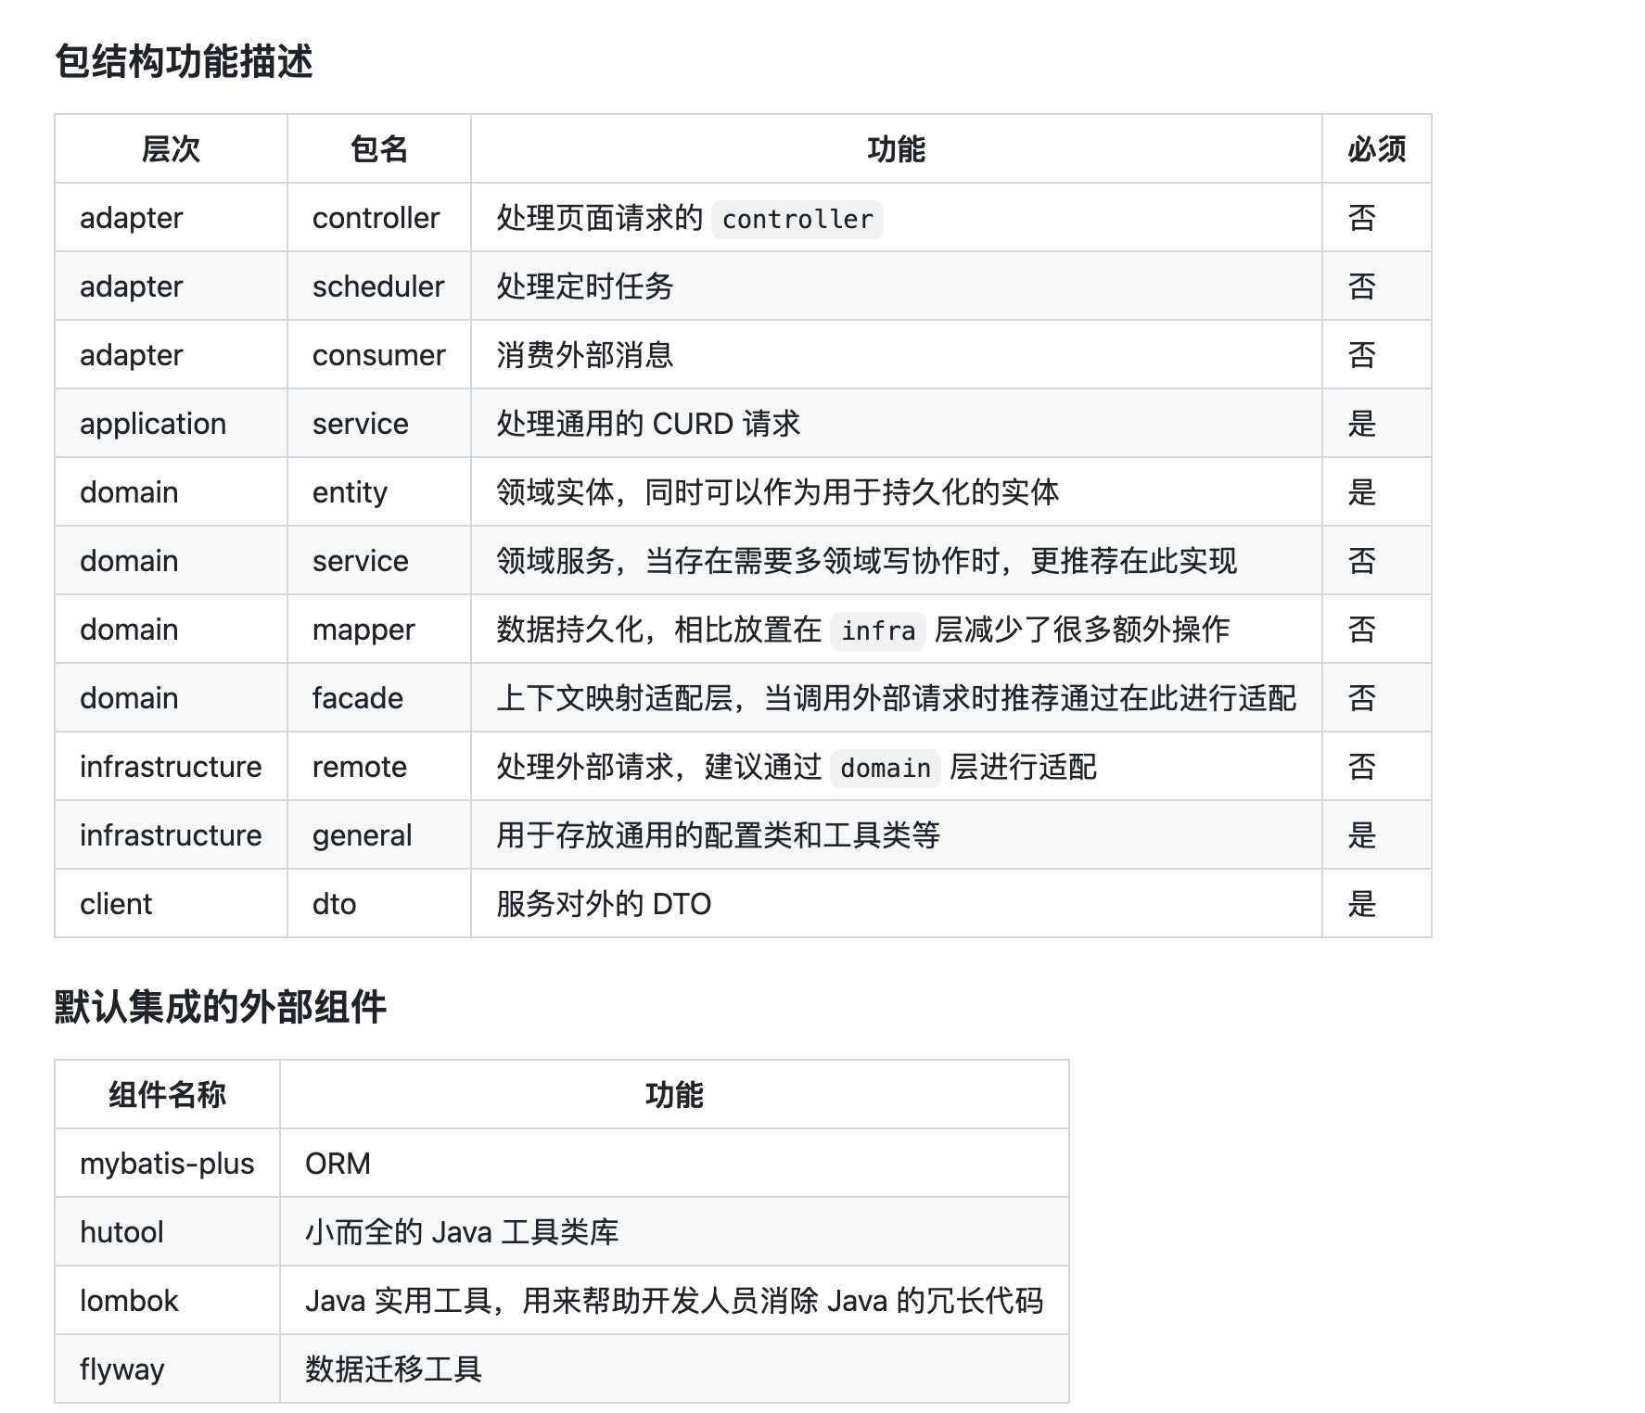Click the consumer package name cell
The width and height of the screenshot is (1645, 1413).
point(378,355)
